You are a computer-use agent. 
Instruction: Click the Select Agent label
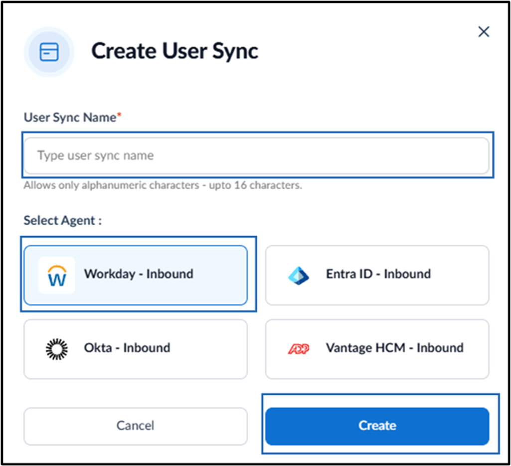[63, 221]
